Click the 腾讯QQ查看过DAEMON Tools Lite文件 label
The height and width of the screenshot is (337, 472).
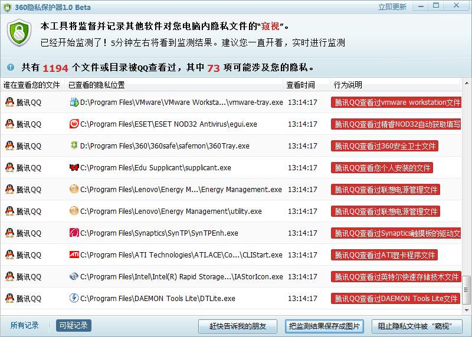tap(395, 298)
